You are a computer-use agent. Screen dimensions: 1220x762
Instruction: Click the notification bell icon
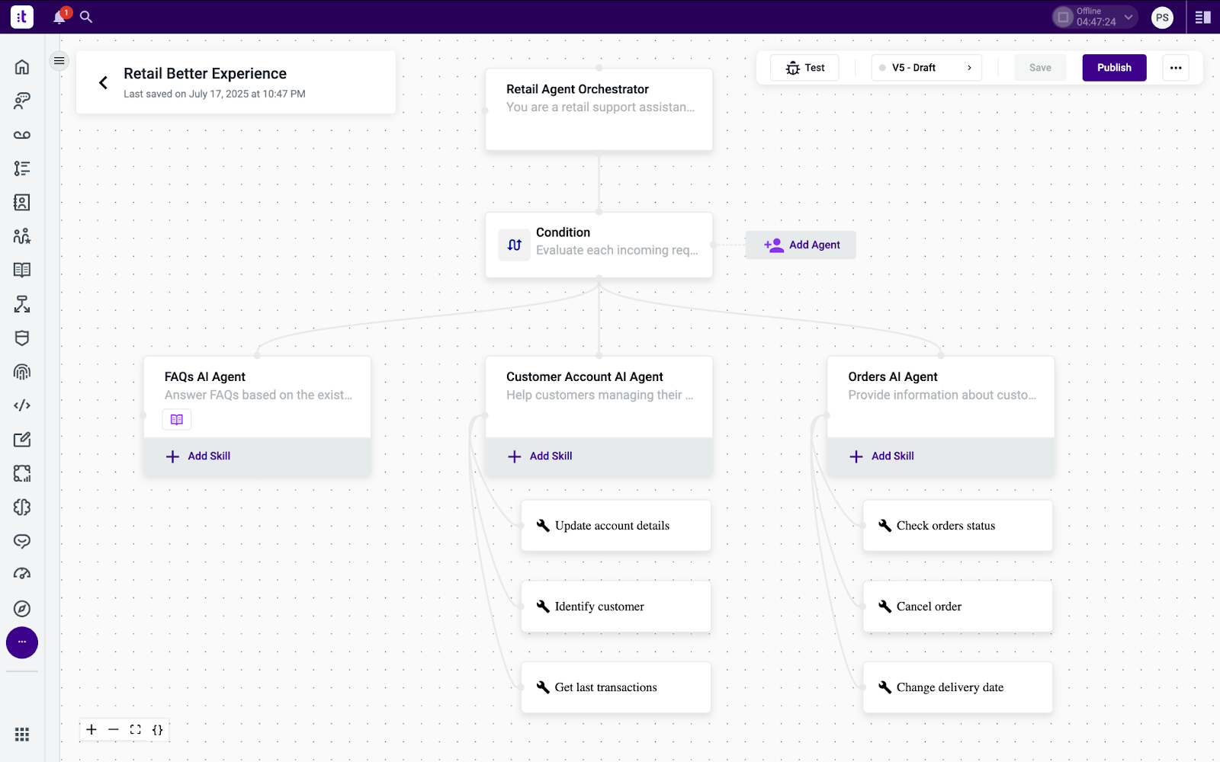(x=59, y=17)
